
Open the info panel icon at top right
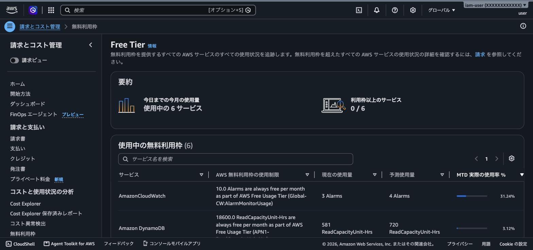[523, 26]
